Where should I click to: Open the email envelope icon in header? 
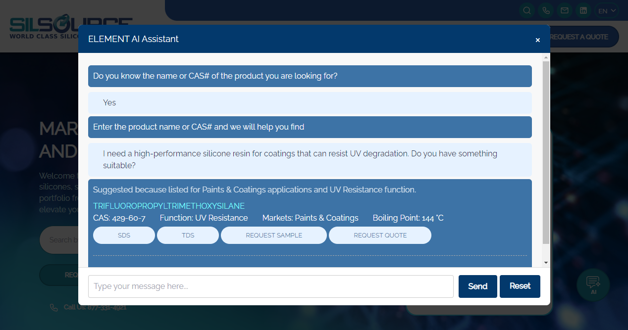click(x=564, y=10)
